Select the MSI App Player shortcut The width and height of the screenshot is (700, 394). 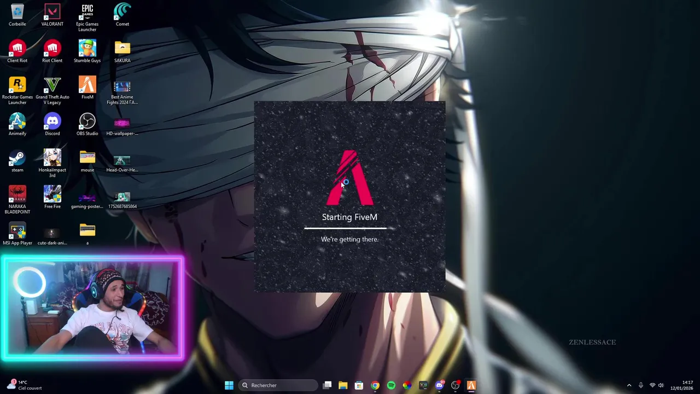coord(17,234)
